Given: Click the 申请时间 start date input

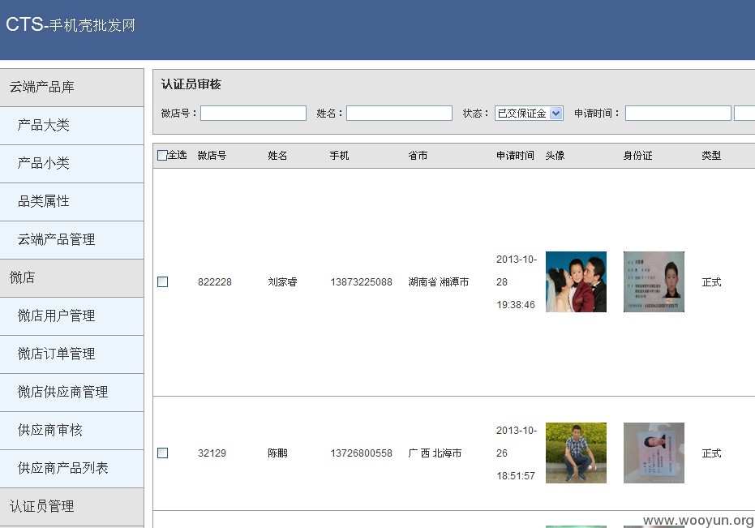Looking at the screenshot, I should click(678, 114).
